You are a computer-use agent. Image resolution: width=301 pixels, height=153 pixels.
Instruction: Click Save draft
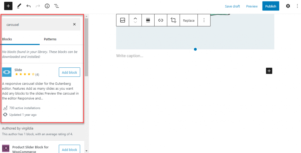tap(232, 6)
